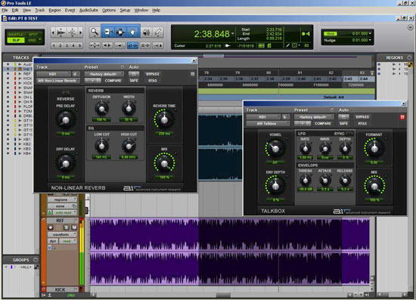This screenshot has height=300, width=416.
Task: Open the Nudge value dropdown
Action: (370, 40)
